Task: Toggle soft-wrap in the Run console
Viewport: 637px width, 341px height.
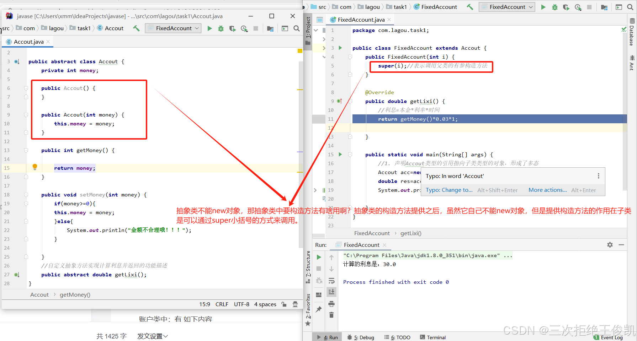Action: (x=331, y=280)
